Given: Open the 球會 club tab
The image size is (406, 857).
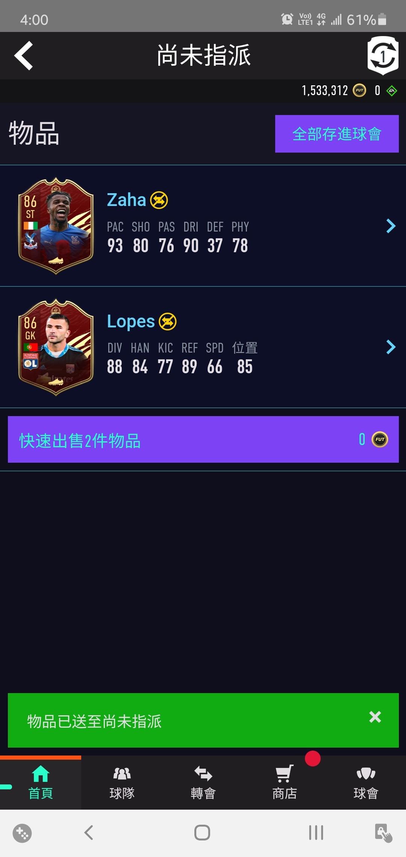Looking at the screenshot, I should point(366,782).
